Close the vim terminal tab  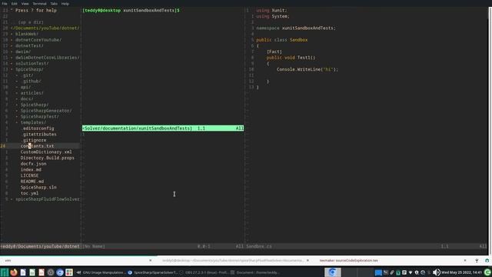tap(151, 260)
